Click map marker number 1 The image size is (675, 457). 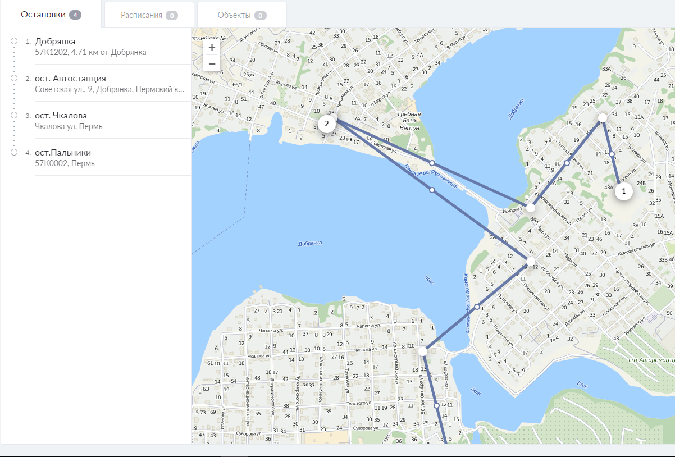pyautogui.click(x=623, y=191)
